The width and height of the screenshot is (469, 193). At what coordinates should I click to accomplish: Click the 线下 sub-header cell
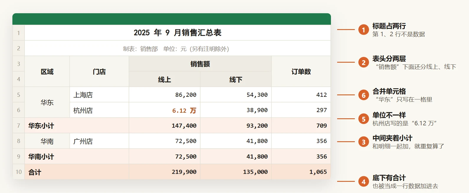(x=236, y=79)
